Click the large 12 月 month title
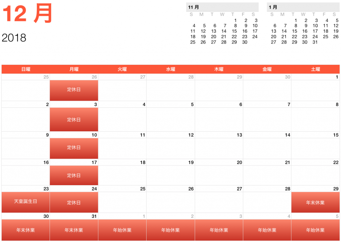 (28, 14)
